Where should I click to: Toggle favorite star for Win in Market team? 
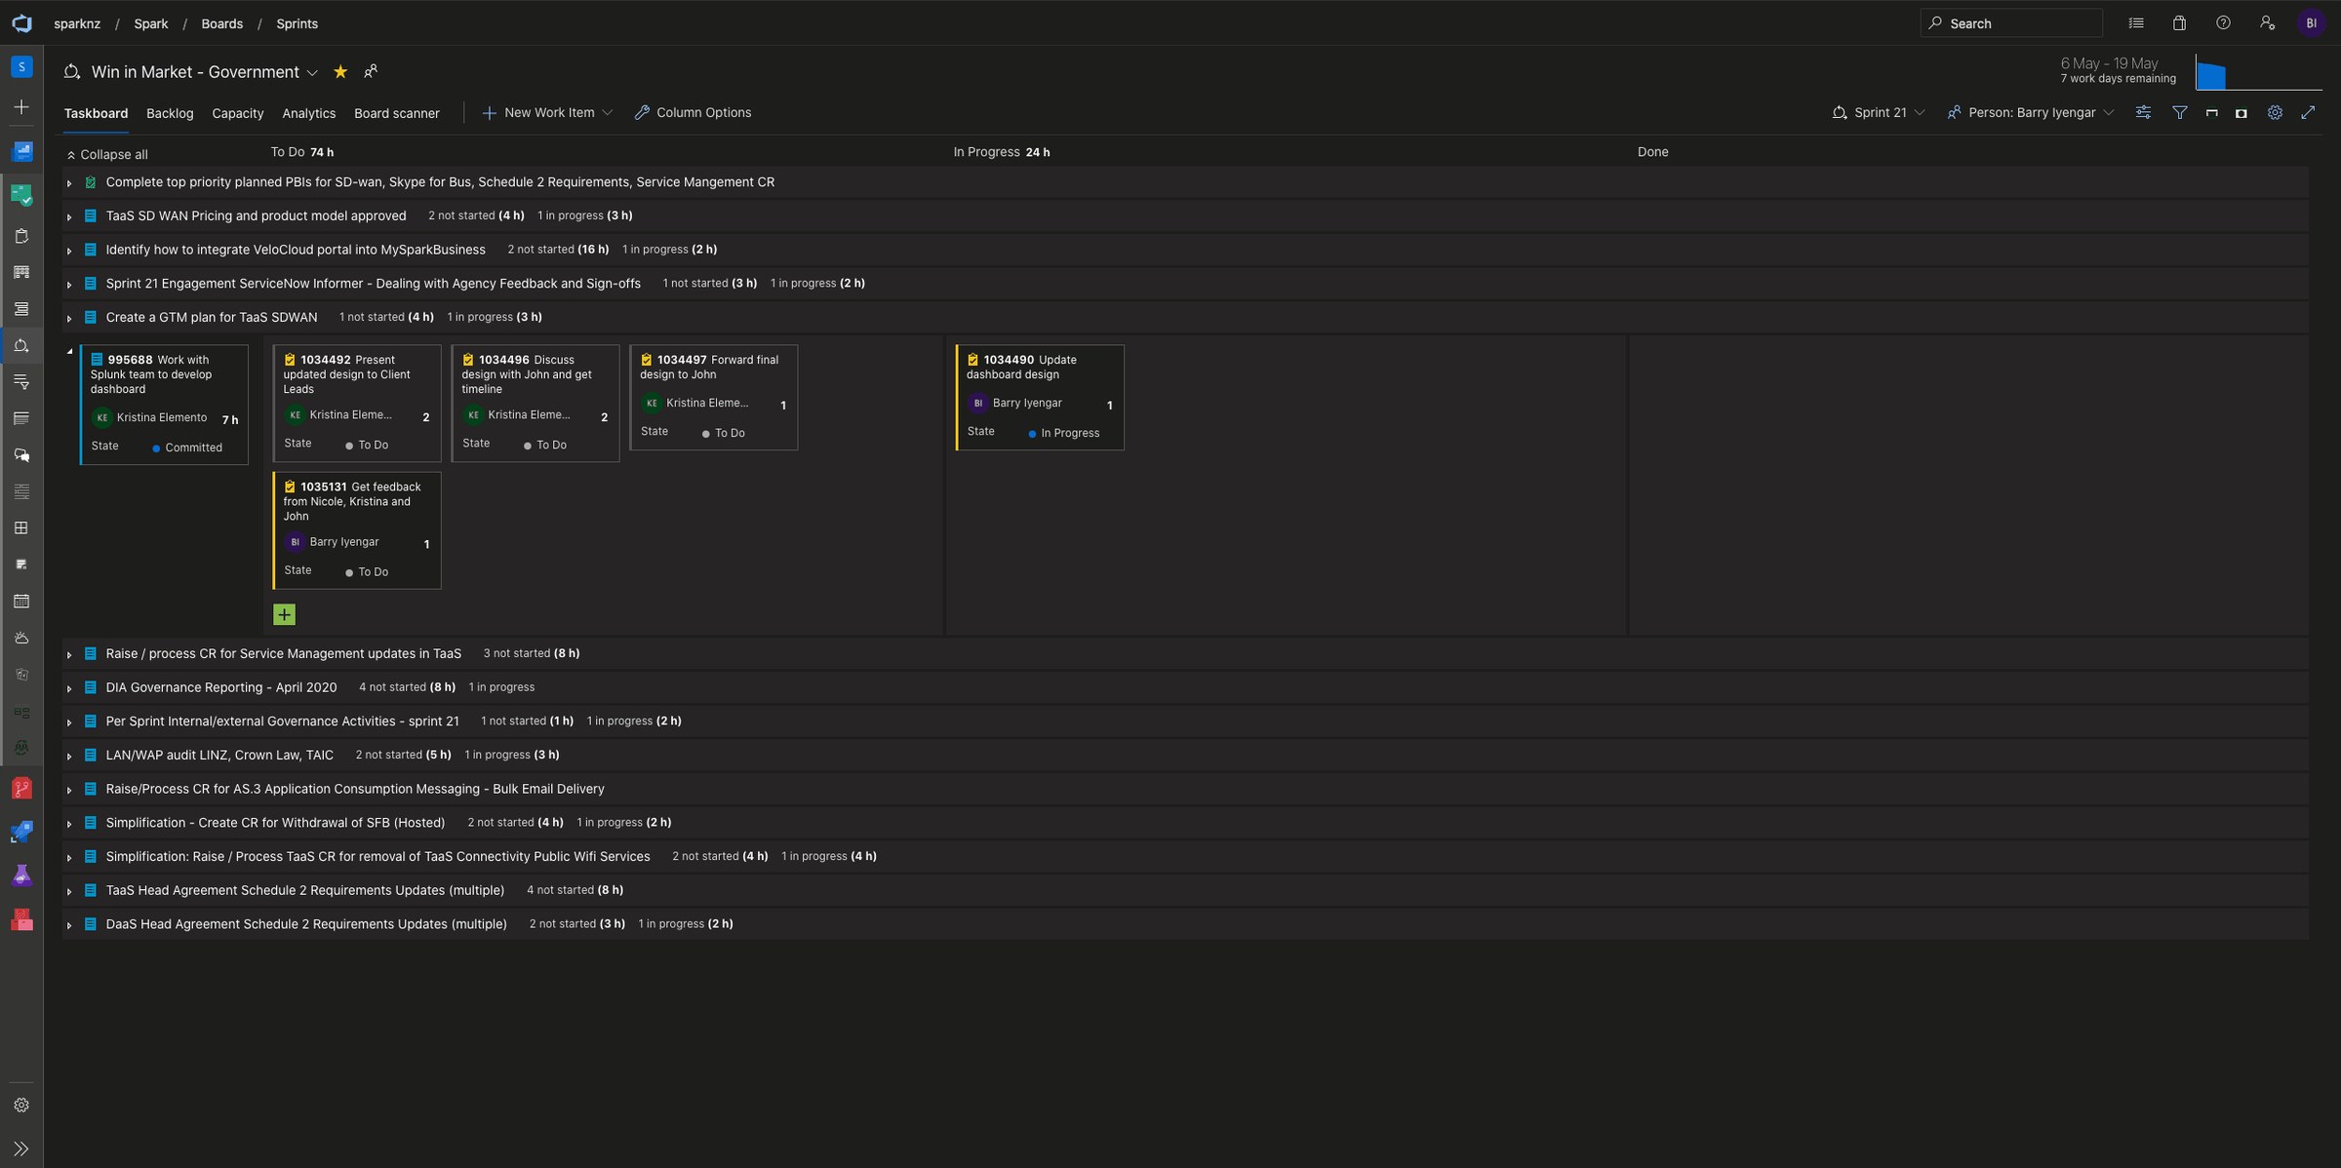(x=340, y=71)
